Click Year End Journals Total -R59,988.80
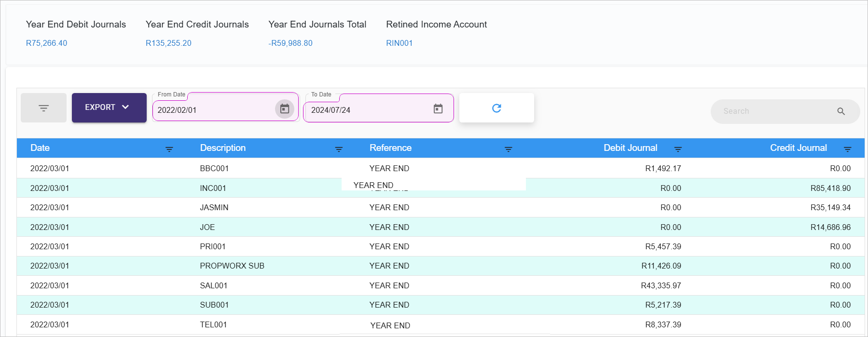 (290, 43)
